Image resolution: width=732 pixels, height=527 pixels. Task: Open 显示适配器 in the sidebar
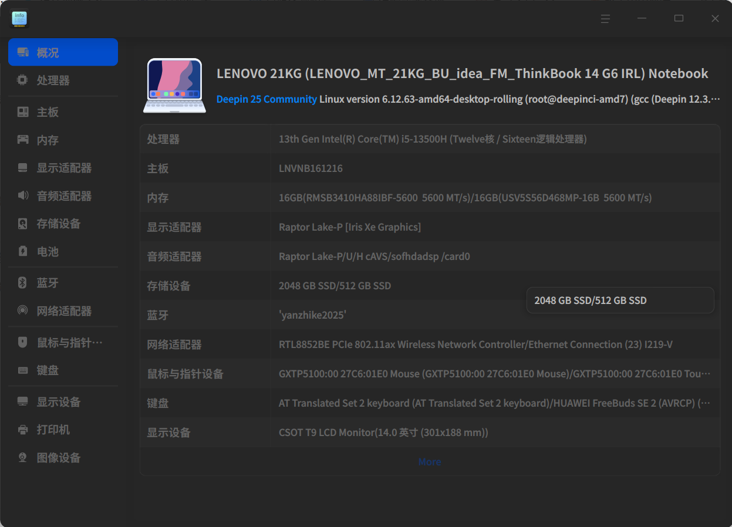(x=63, y=168)
